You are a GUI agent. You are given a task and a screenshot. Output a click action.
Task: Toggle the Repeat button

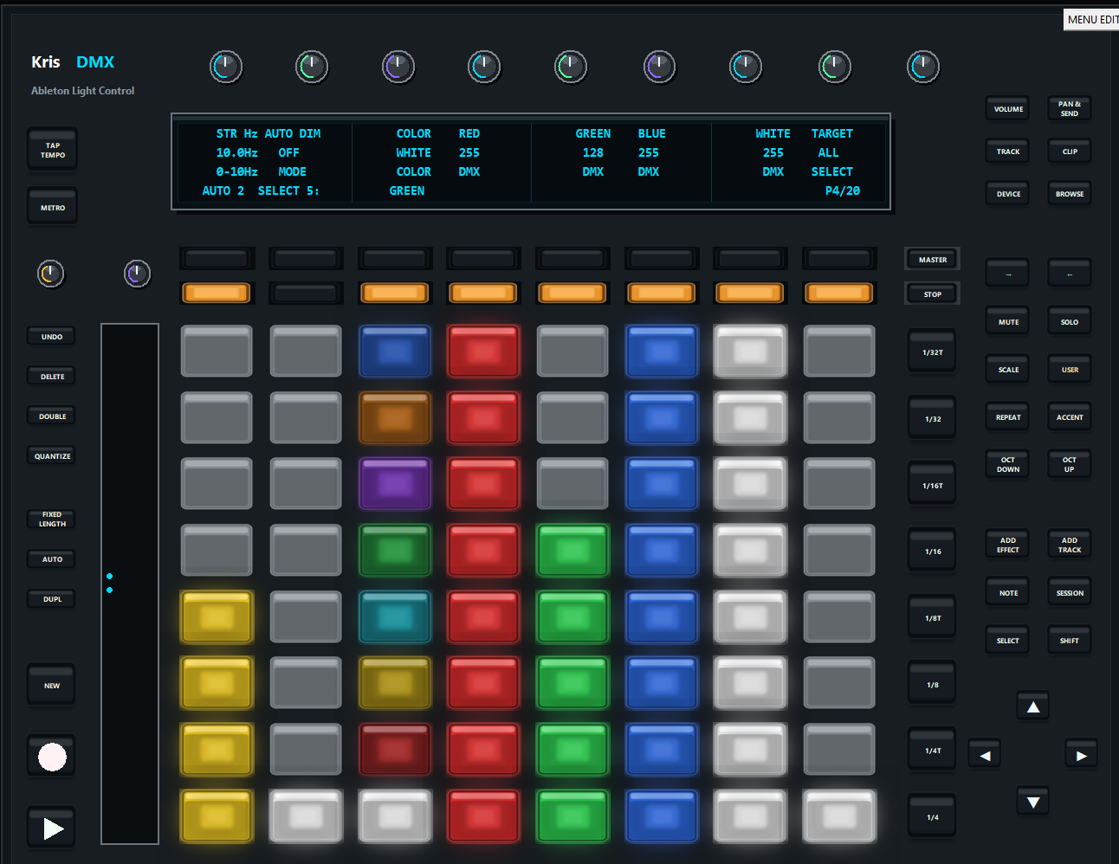click(1007, 417)
